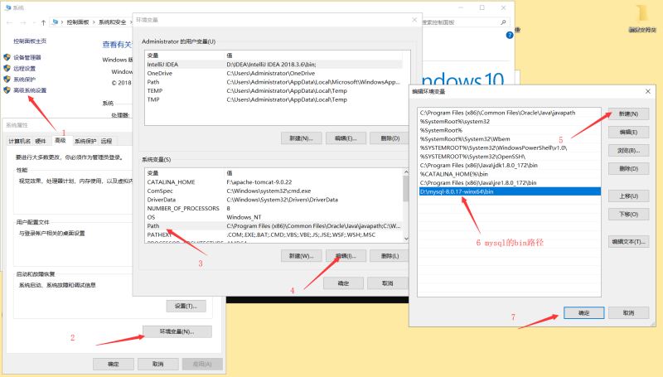Screen dimensions: 663x377
Task: Click the 设备管理器 shield icon
Action: point(7,57)
